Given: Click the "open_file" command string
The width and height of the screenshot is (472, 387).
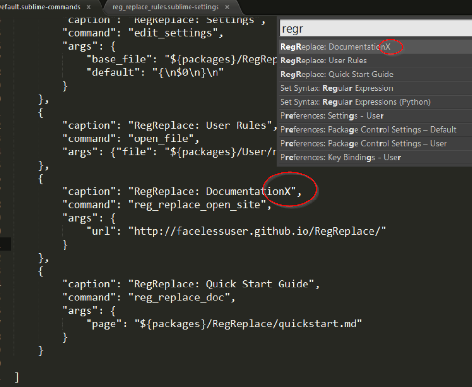Looking at the screenshot, I should 161,138.
